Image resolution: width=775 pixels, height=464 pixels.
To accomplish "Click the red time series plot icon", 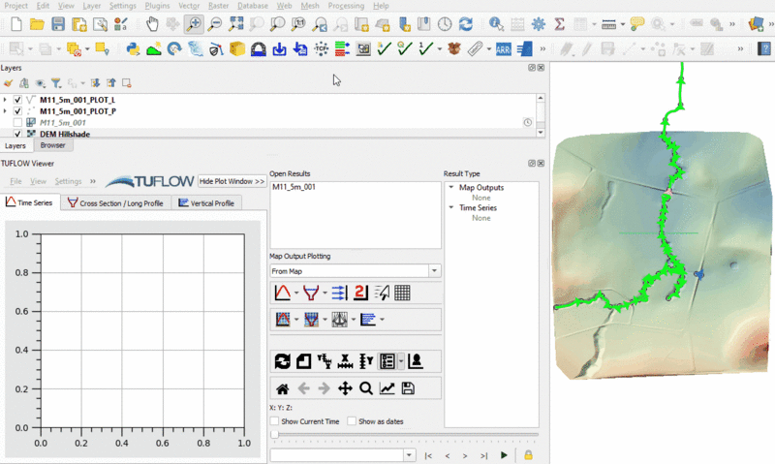I will pyautogui.click(x=283, y=293).
